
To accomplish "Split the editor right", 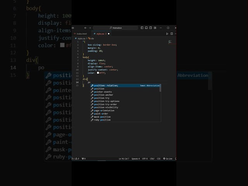I will point(172,34).
